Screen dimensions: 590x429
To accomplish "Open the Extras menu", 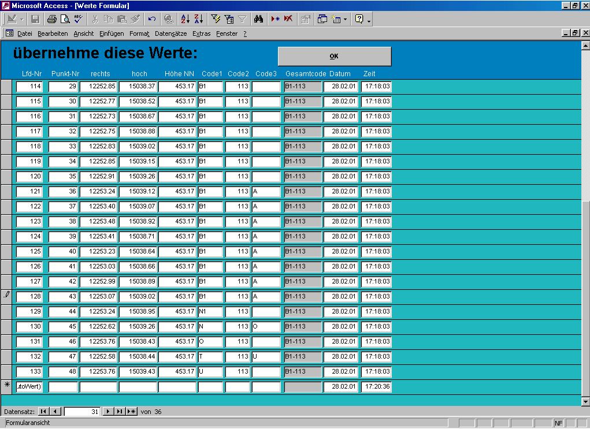I will pyautogui.click(x=202, y=33).
